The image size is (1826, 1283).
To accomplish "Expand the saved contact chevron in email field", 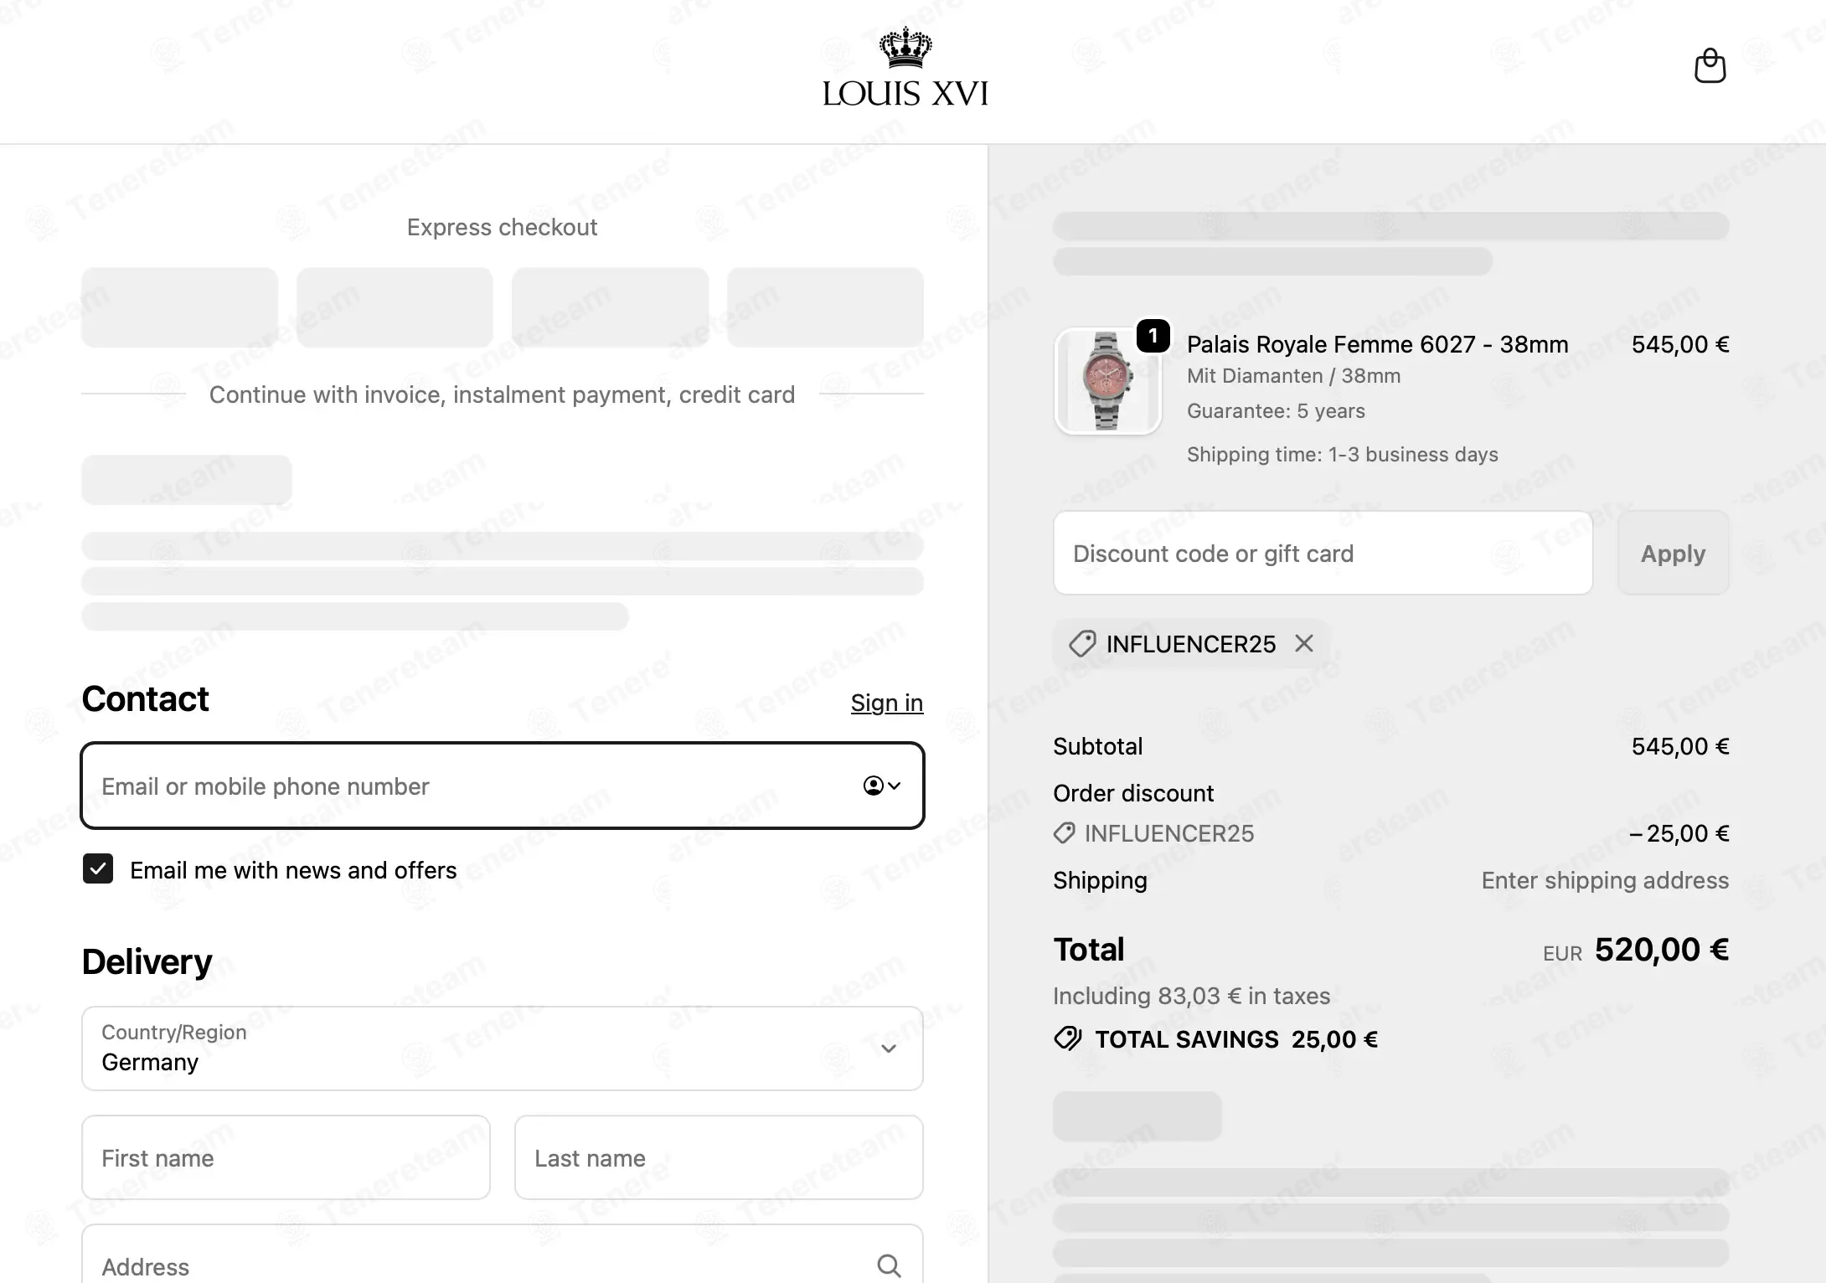I will [895, 786].
